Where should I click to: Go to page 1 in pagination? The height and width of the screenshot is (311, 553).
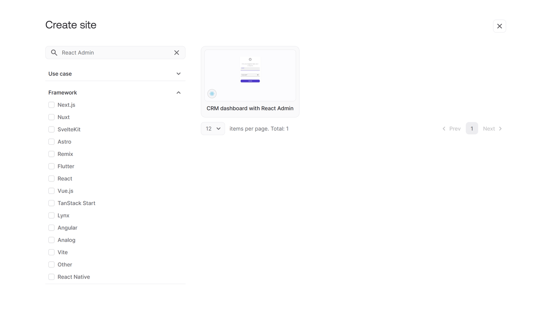[472, 129]
